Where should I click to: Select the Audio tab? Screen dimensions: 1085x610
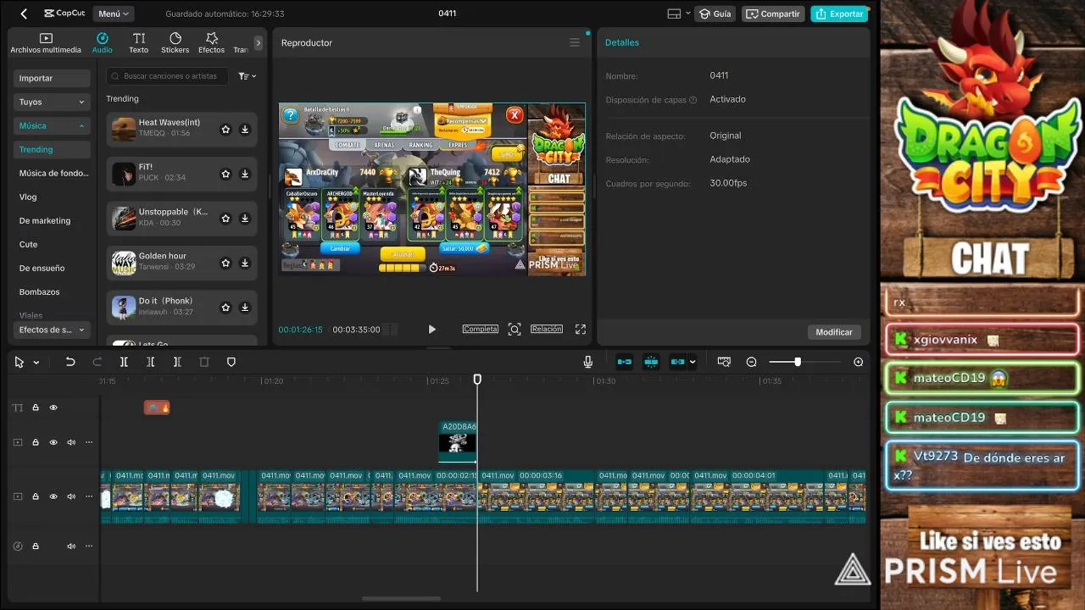tap(103, 43)
